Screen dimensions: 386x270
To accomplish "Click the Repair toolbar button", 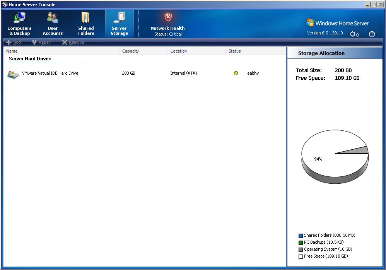I will [x=41, y=43].
